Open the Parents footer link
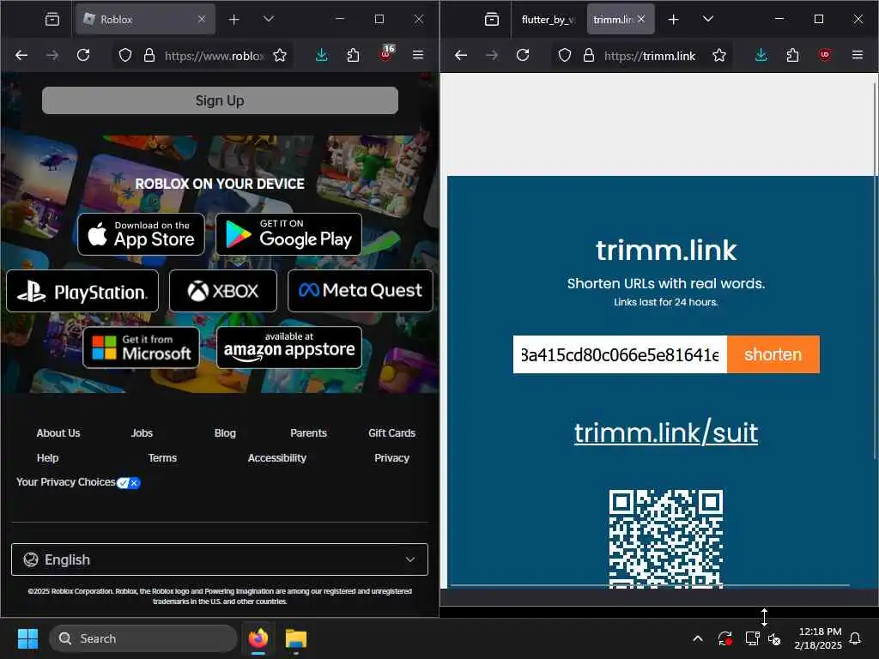This screenshot has height=659, width=879. [308, 432]
